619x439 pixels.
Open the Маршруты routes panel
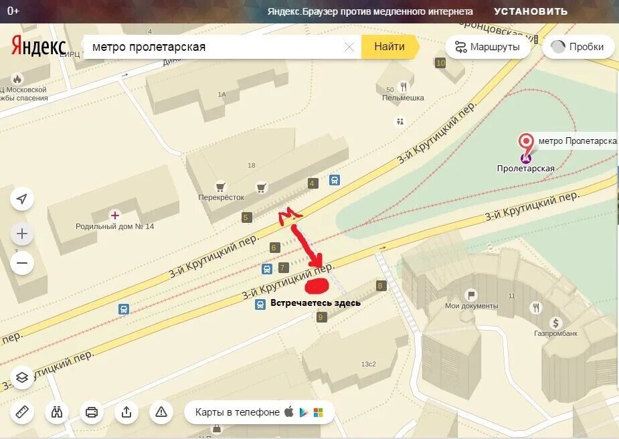pos(488,47)
